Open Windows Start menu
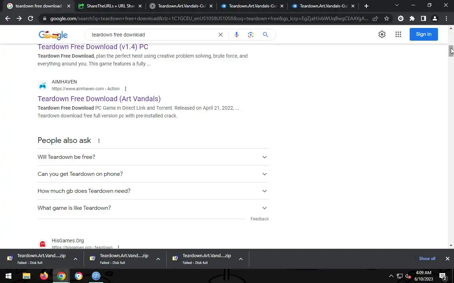This screenshot has width=454, height=283. pyautogui.click(x=9, y=276)
